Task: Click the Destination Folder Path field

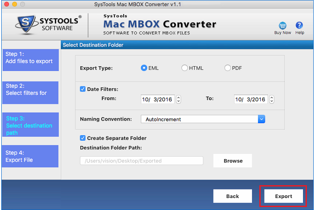Action: pyautogui.click(x=142, y=161)
